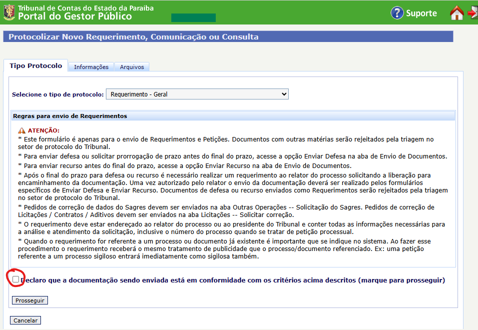Tick the conformity declaration checkbox
The height and width of the screenshot is (330, 478).
[16, 279]
